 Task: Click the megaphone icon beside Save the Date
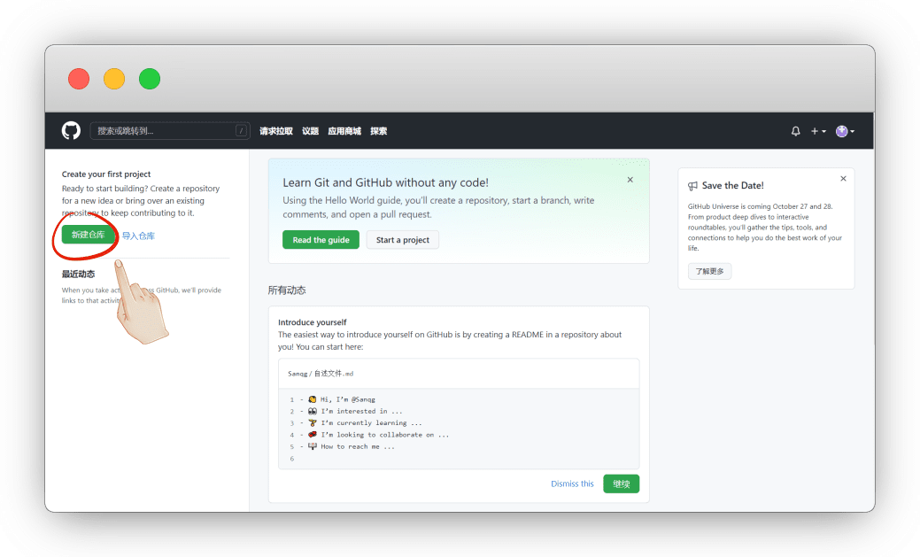click(693, 186)
